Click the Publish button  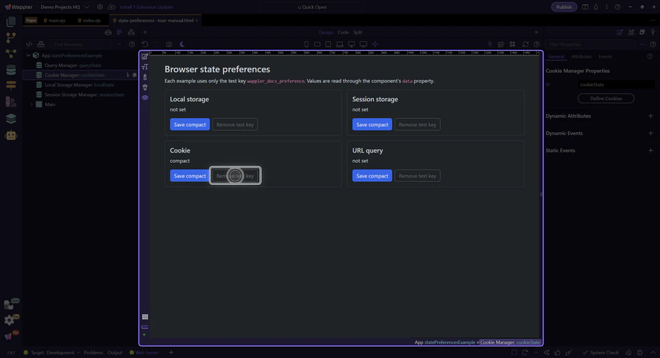click(564, 7)
